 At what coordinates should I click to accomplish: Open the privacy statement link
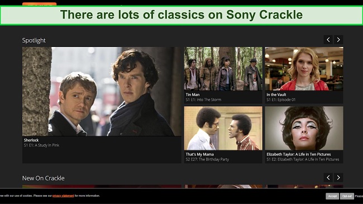pyautogui.click(x=63, y=196)
